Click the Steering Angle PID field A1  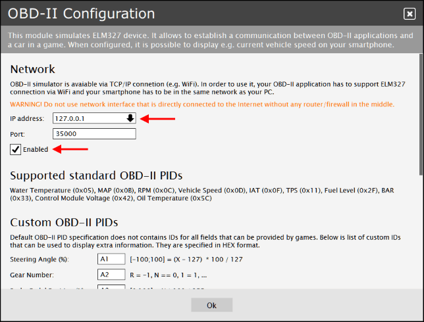click(x=111, y=259)
